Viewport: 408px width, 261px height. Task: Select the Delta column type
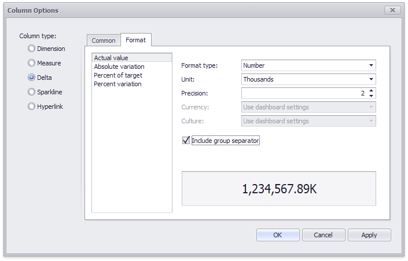(32, 78)
